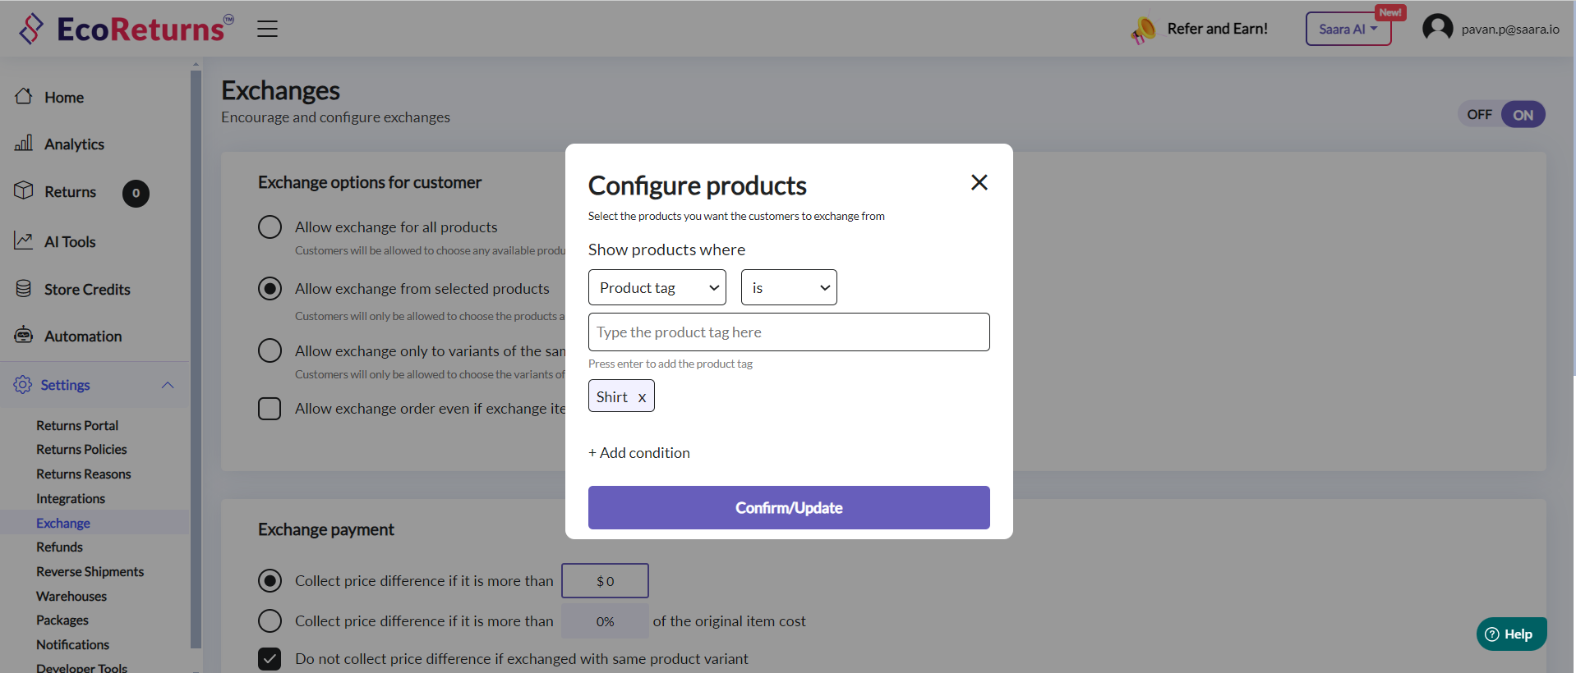The width and height of the screenshot is (1576, 673).
Task: Go to Refunds settings page
Action: 59,547
